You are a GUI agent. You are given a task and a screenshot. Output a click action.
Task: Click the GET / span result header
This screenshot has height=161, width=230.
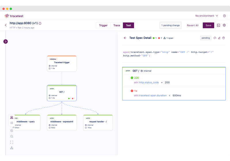pyautogui.click(x=174, y=71)
